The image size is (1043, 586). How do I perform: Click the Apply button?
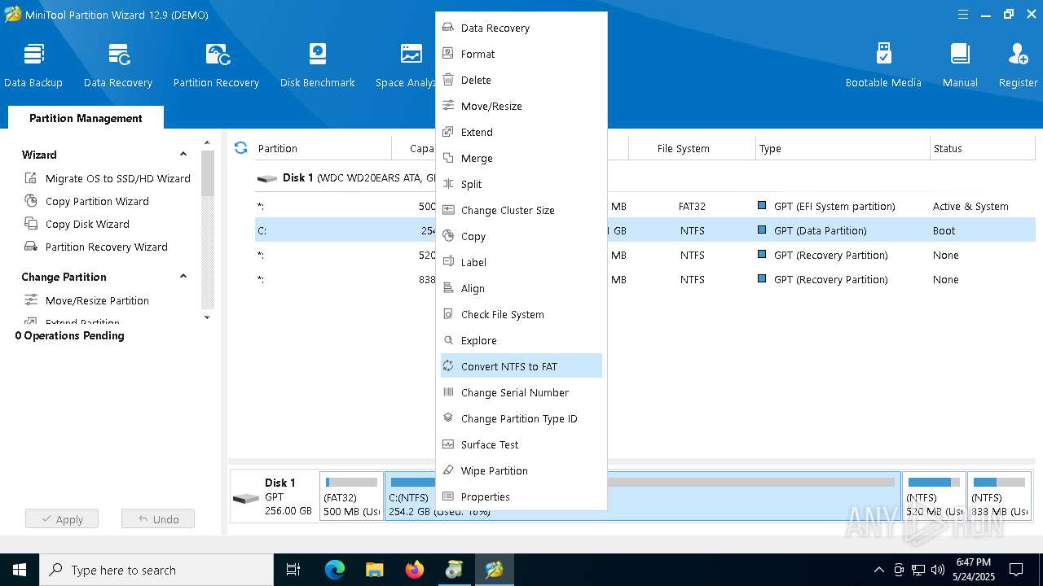(x=61, y=519)
